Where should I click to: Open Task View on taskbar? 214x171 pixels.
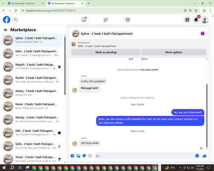coord(20,168)
